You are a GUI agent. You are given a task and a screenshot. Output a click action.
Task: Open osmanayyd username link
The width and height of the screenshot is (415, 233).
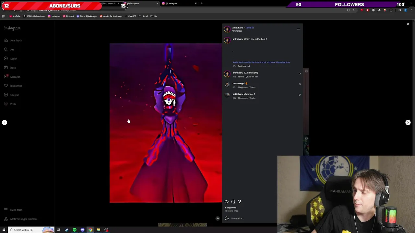click(x=238, y=83)
